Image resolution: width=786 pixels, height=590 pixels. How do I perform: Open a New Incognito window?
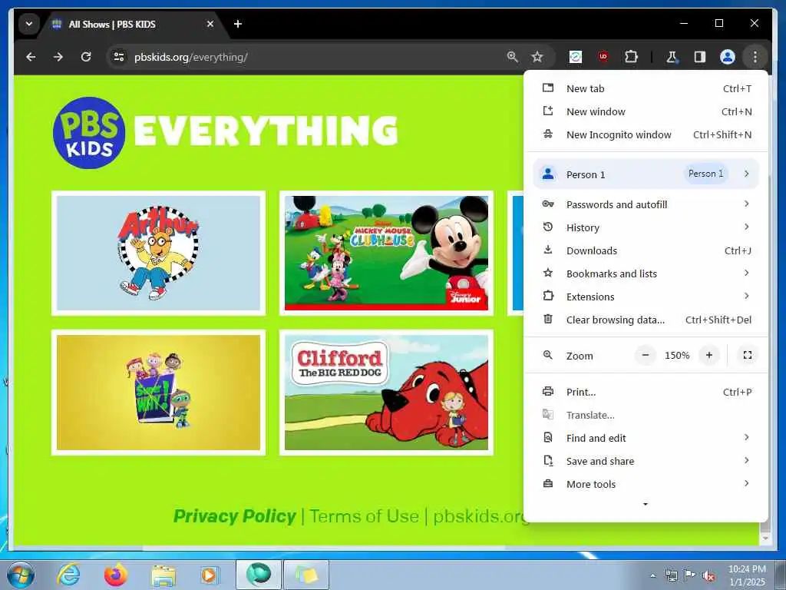pyautogui.click(x=646, y=135)
